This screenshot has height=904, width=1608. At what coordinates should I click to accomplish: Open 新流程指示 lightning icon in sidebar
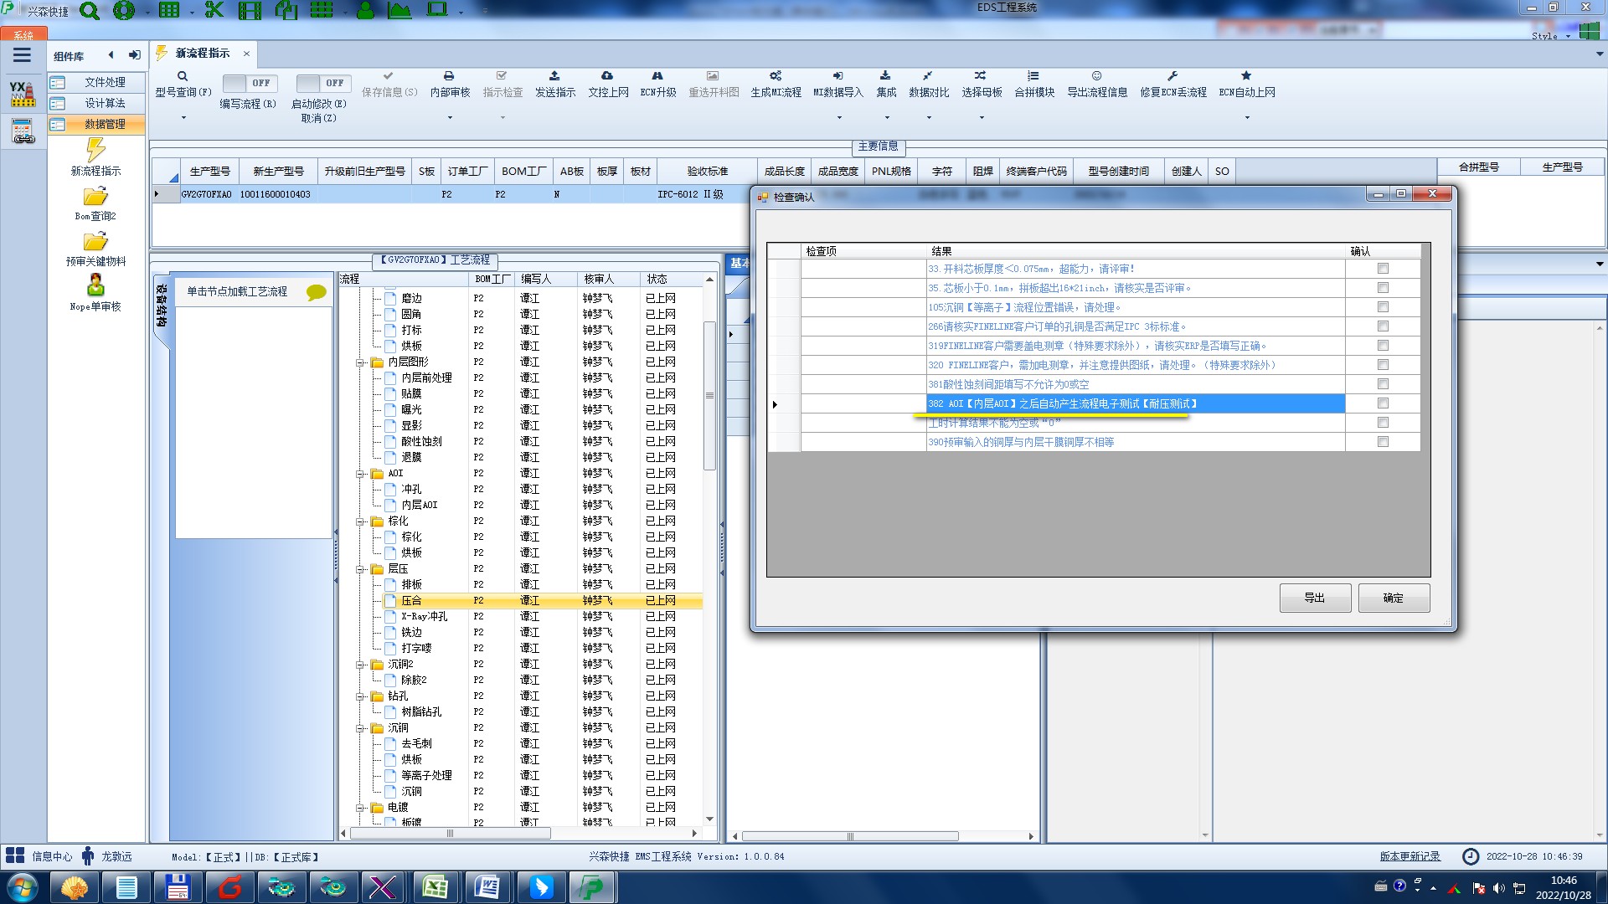coord(95,151)
